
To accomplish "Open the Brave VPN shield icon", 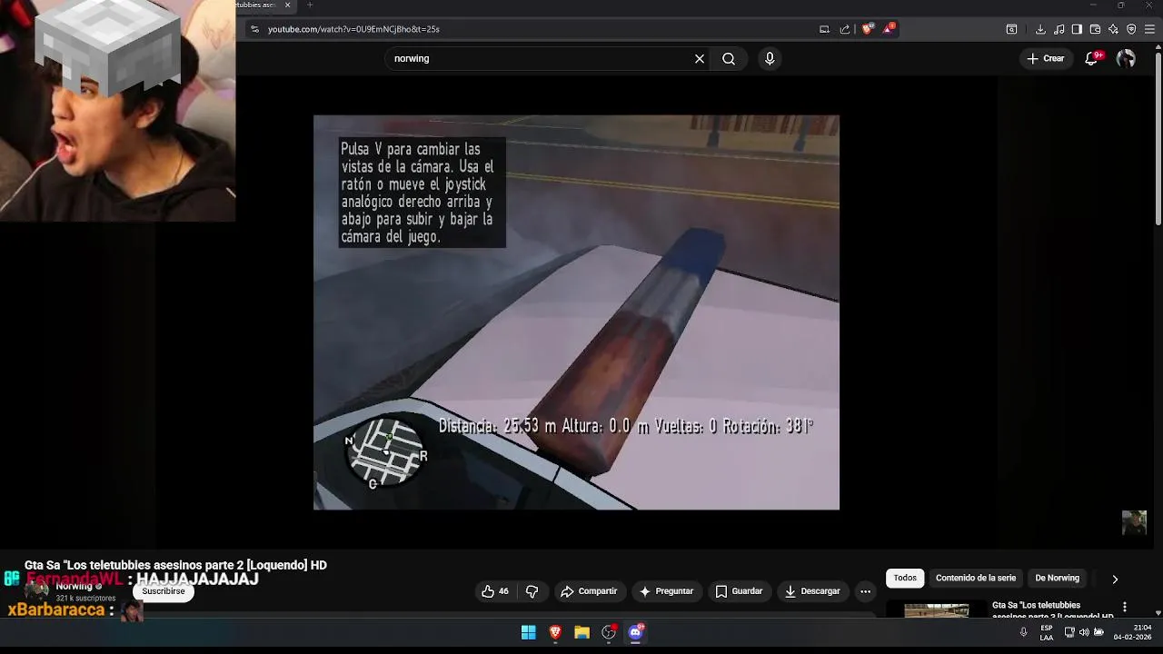I will 1131,29.
